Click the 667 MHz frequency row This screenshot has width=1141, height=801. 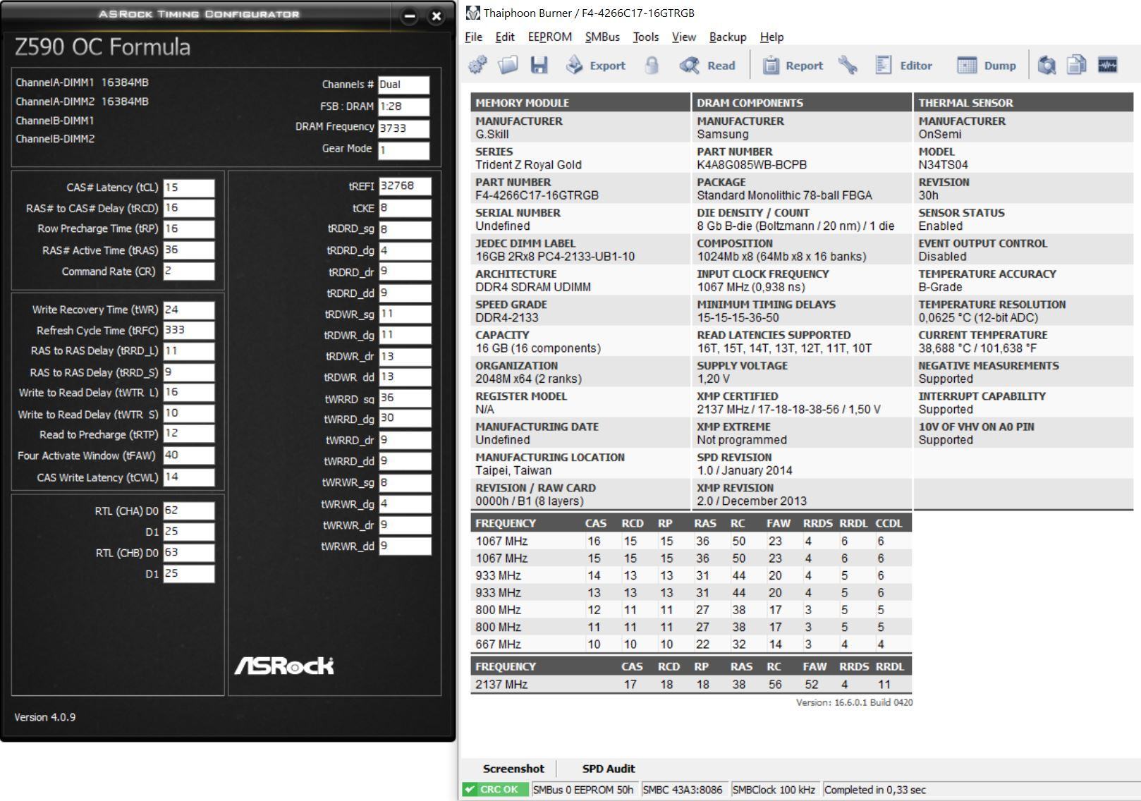point(691,644)
